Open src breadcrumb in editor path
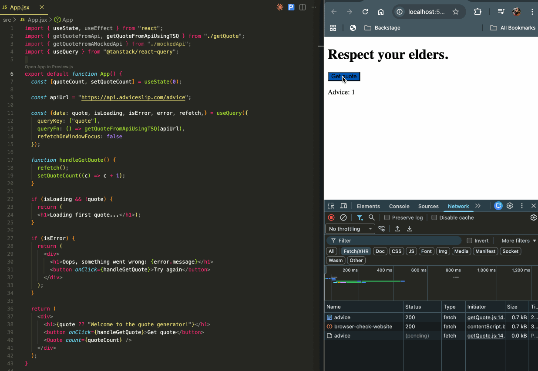Image resolution: width=538 pixels, height=371 pixels. (x=7, y=20)
